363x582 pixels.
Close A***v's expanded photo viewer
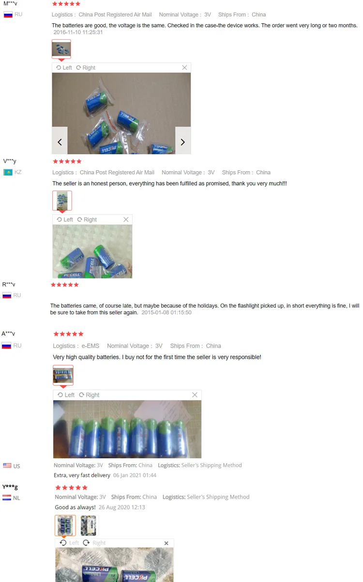195,395
